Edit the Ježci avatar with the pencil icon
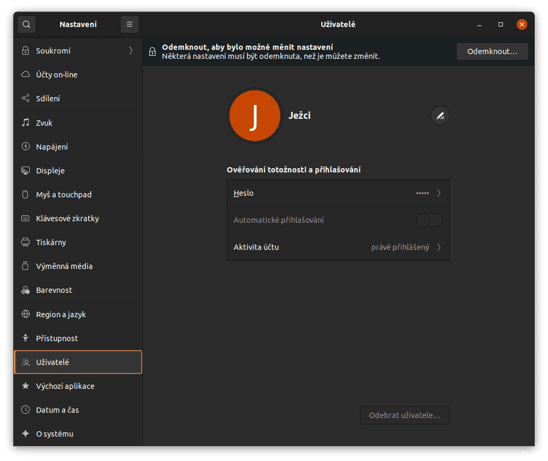The height and width of the screenshot is (461, 548). pos(440,116)
